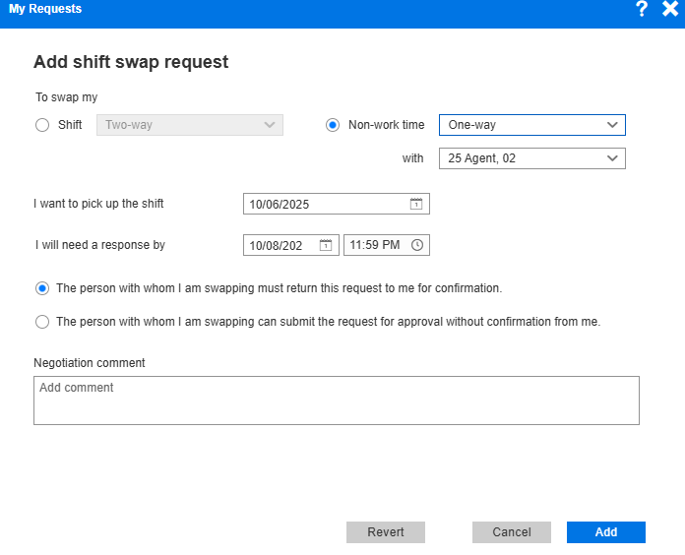Open the 'with' agent dropdown
This screenshot has height=555, width=685.
[531, 158]
